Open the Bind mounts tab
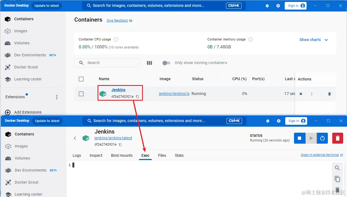The width and height of the screenshot is (347, 197). (122, 155)
